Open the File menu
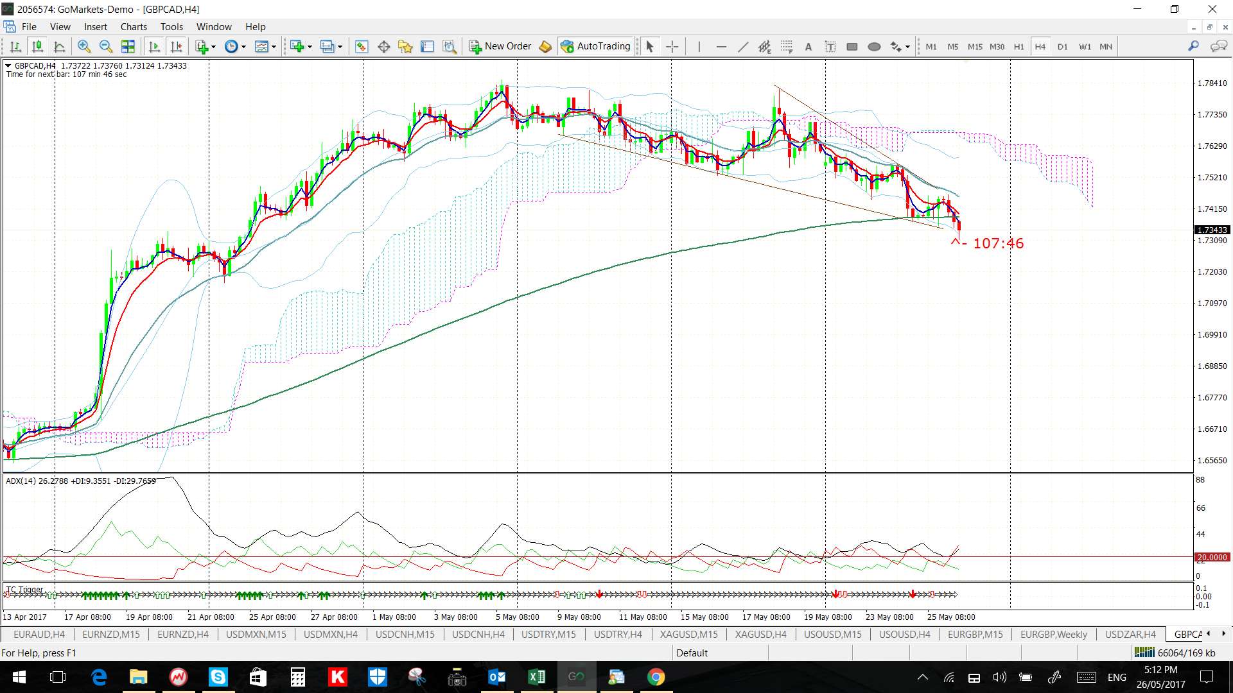 (29, 26)
